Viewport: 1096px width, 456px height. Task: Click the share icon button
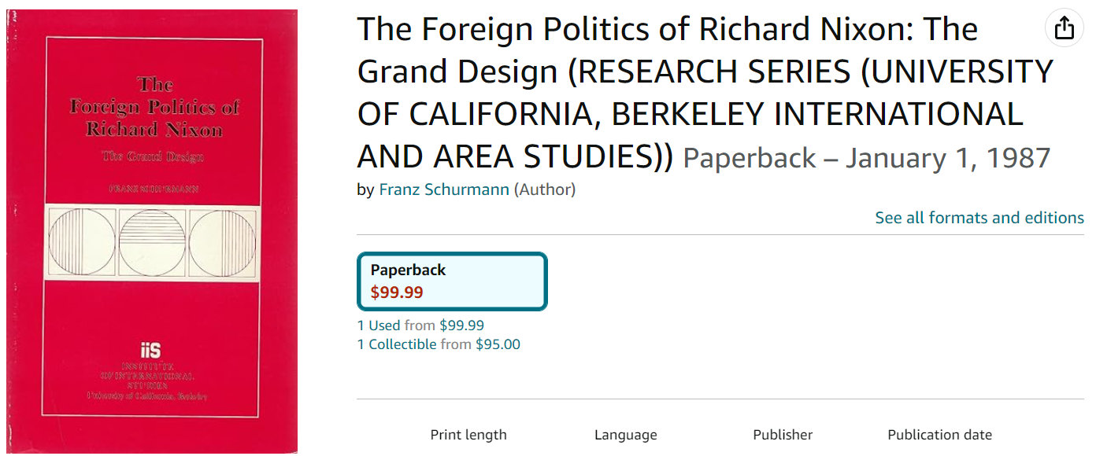point(1064,28)
